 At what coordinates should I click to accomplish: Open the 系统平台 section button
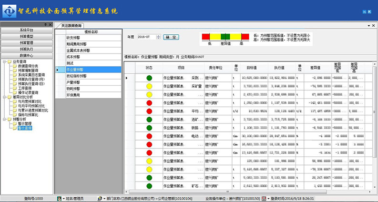(x=26, y=30)
